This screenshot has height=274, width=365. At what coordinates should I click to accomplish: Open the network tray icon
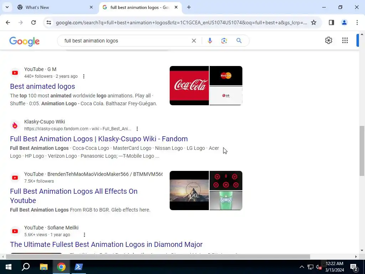tap(310, 267)
